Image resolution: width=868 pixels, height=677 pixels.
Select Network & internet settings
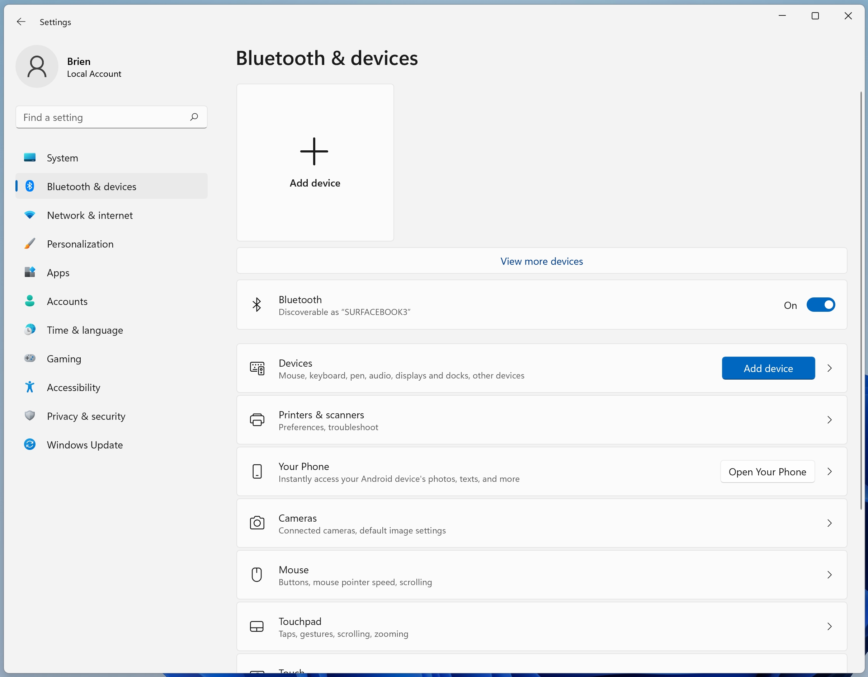(89, 215)
